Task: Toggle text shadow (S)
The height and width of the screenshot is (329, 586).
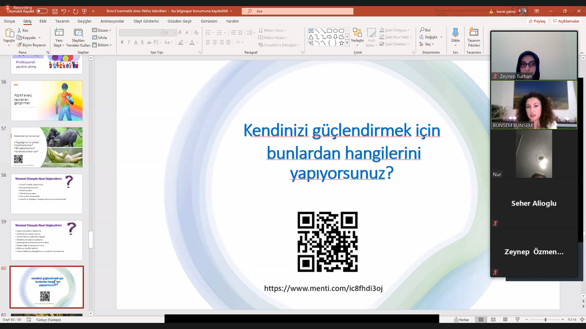Action: tap(142, 42)
